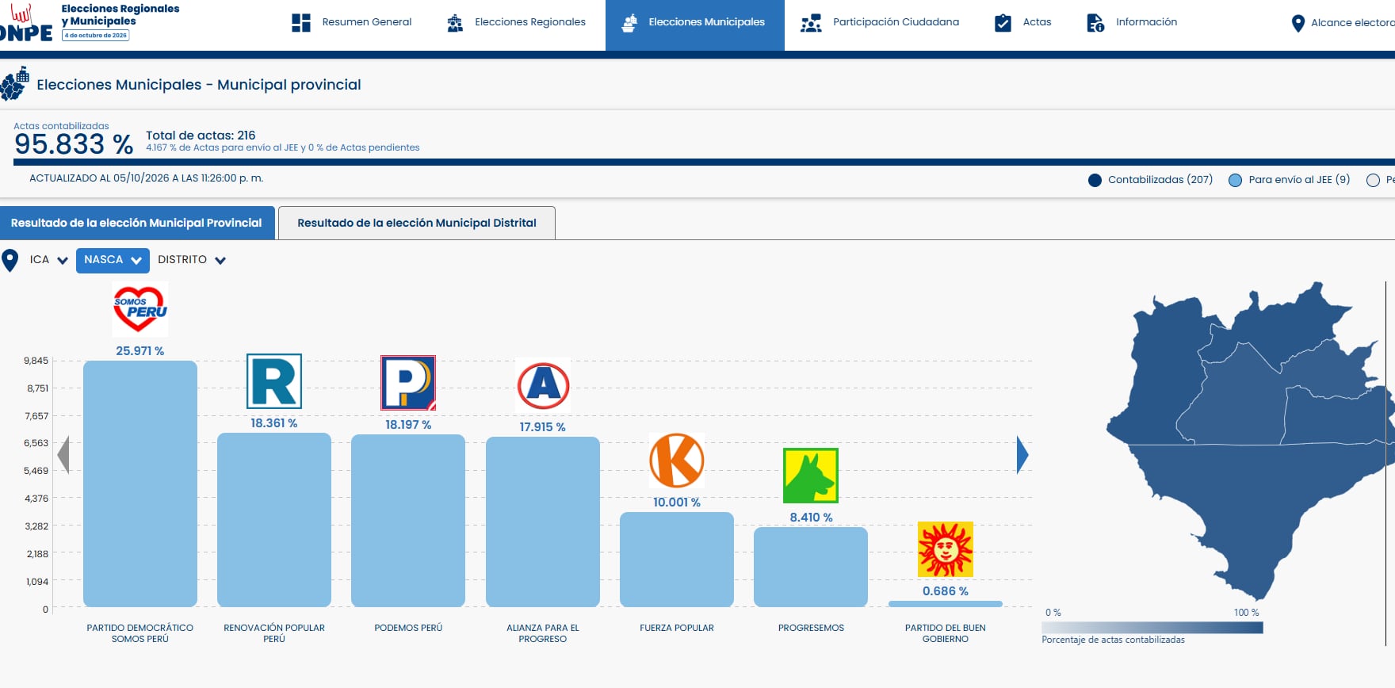This screenshot has height=688, width=1395.
Task: Click the Renovación Popular 18.361 % bar
Action: tap(274, 520)
